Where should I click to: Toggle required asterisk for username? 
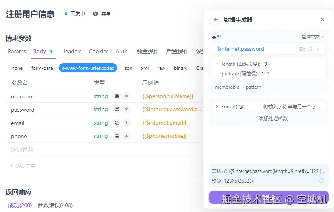point(127,96)
